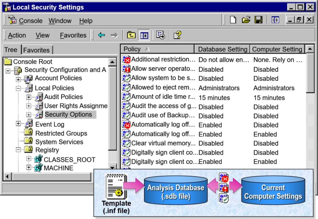This screenshot has width=318, height=219.
Task: Open the Help menu
Action: [x=86, y=21]
